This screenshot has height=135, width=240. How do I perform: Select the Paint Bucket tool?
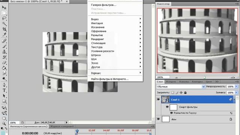[4, 68]
